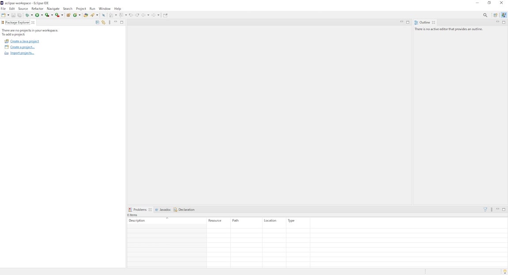Screen dimensions: 508x275
Task: Click the Forward navigation arrow icon
Action: [x=154, y=15]
